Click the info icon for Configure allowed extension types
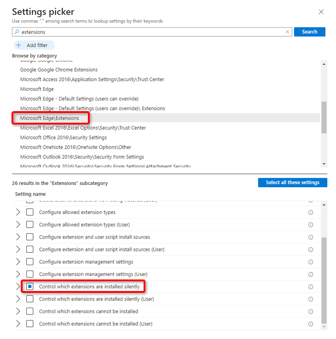 click(x=311, y=212)
